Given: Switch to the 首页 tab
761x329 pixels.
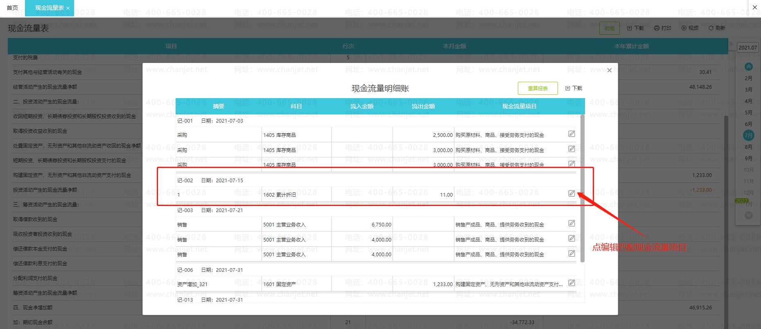Looking at the screenshot, I should tap(12, 8).
